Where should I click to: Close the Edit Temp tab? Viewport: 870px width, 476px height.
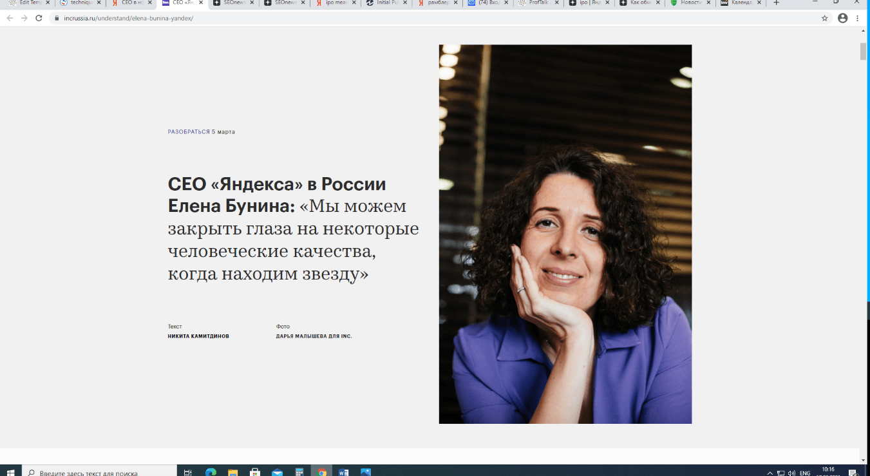pos(48,3)
